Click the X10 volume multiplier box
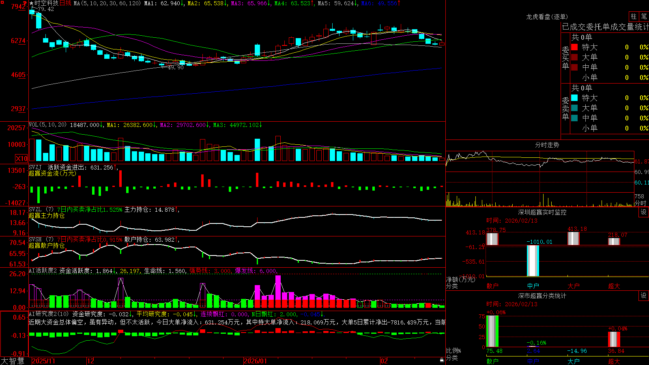 pos(21,159)
